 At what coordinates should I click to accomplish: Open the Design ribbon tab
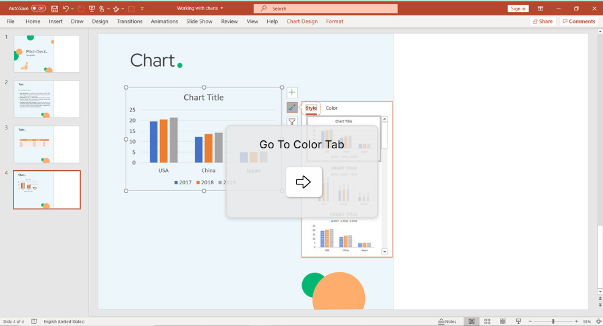point(100,21)
